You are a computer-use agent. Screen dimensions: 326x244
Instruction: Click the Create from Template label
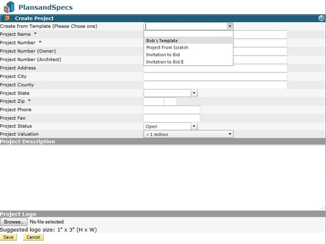pos(49,26)
